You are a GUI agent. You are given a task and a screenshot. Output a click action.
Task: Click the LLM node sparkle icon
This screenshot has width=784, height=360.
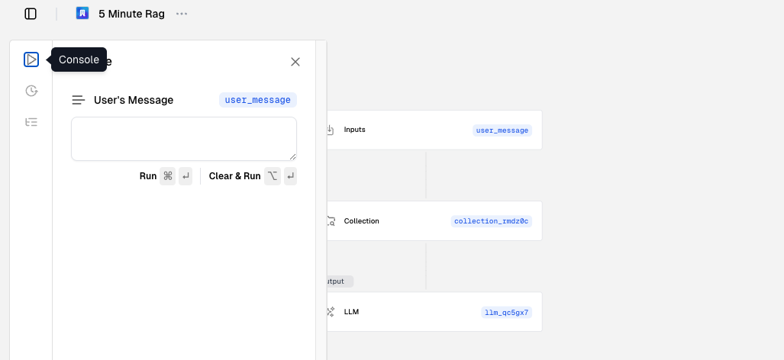click(x=331, y=312)
